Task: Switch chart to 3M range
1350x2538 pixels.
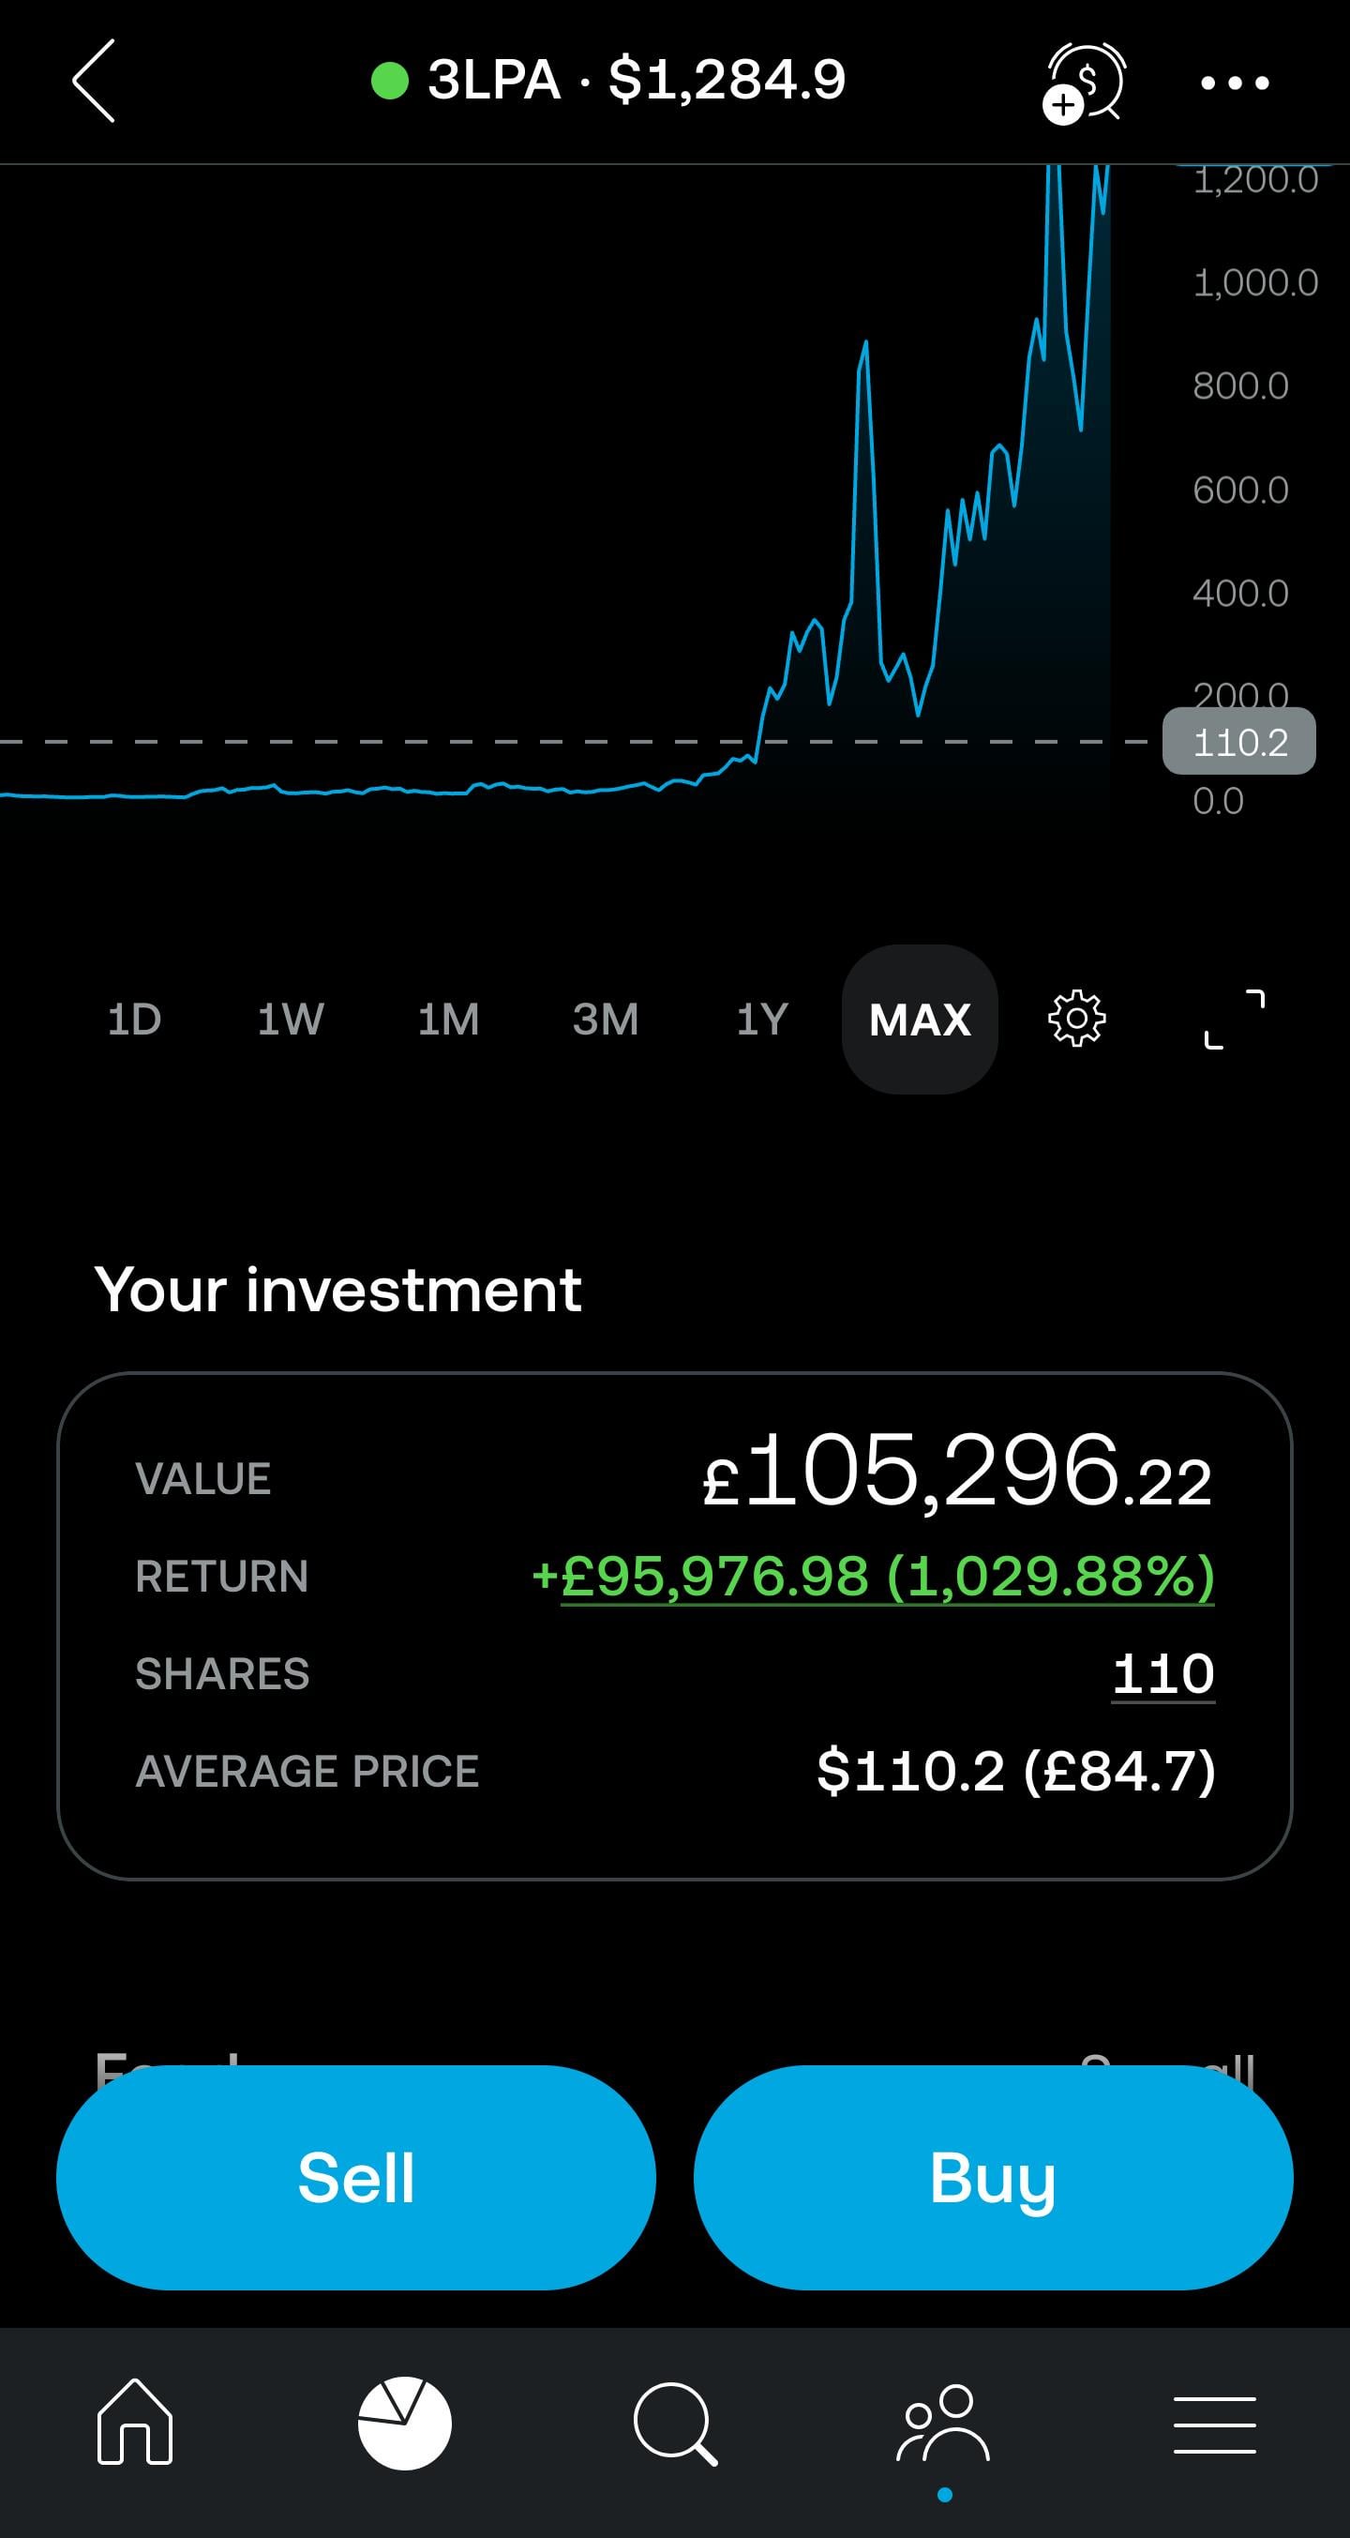Action: [x=606, y=1020]
